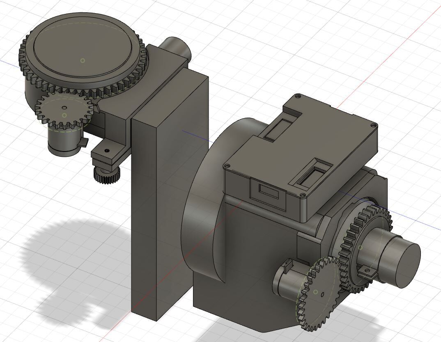Click the screw hole on the small bracket
The image size is (441, 342).
(106, 151)
